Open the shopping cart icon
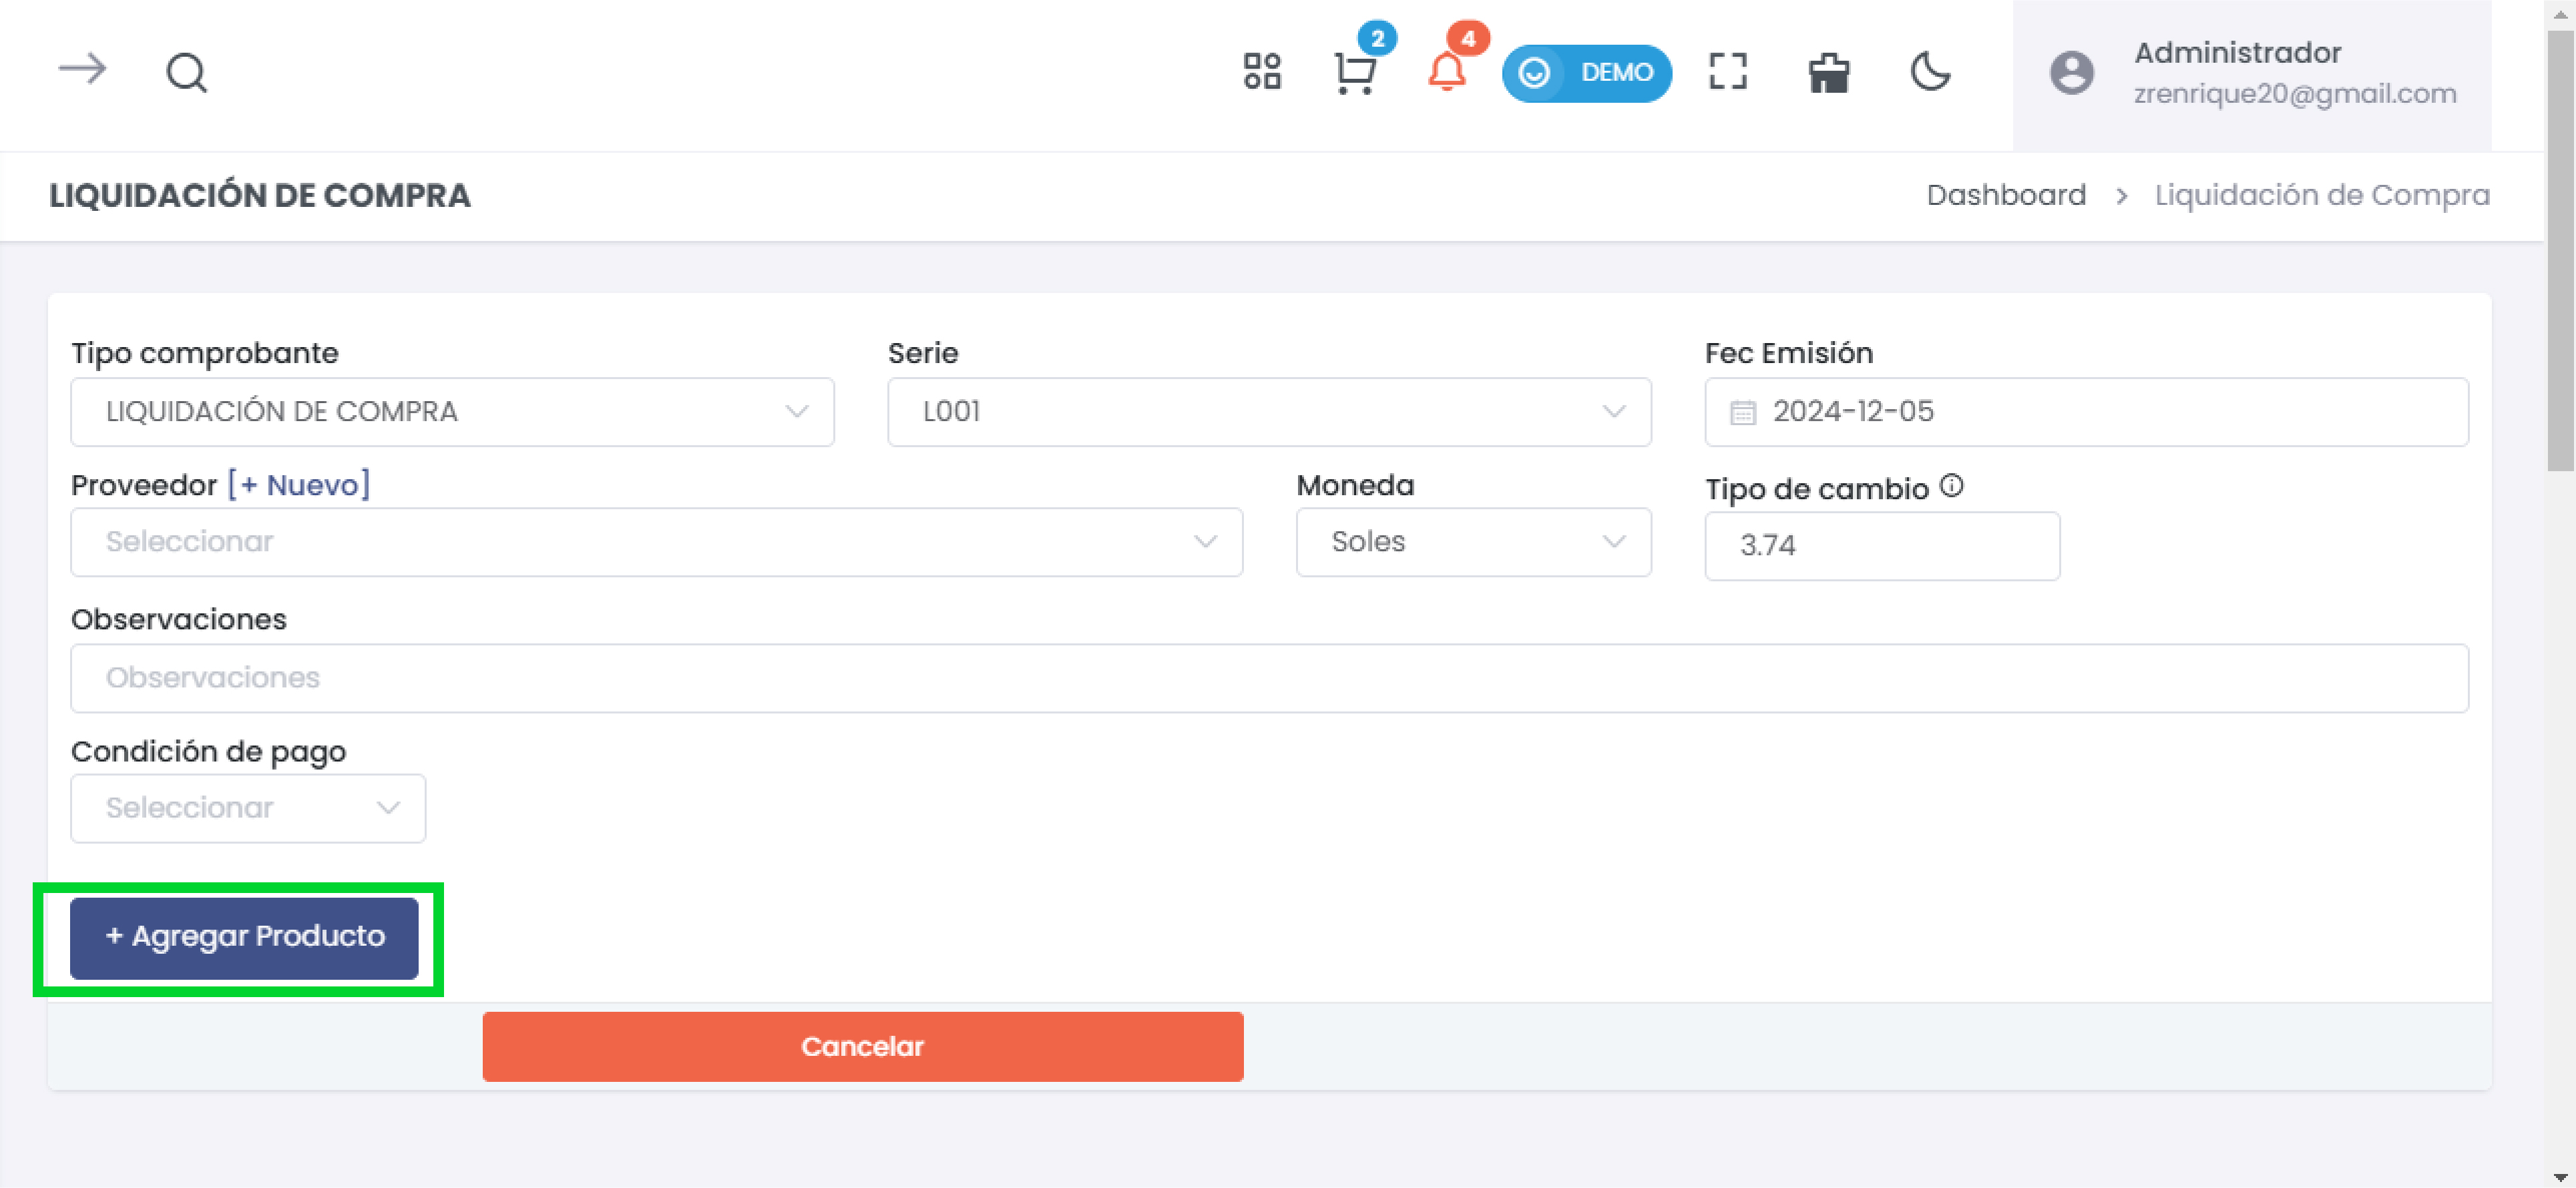 pyautogui.click(x=1355, y=73)
